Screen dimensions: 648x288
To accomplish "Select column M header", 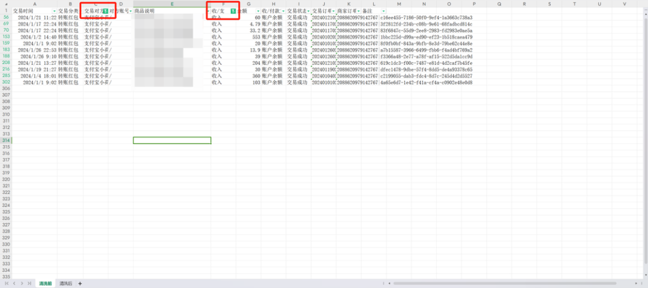I will click(399, 4).
